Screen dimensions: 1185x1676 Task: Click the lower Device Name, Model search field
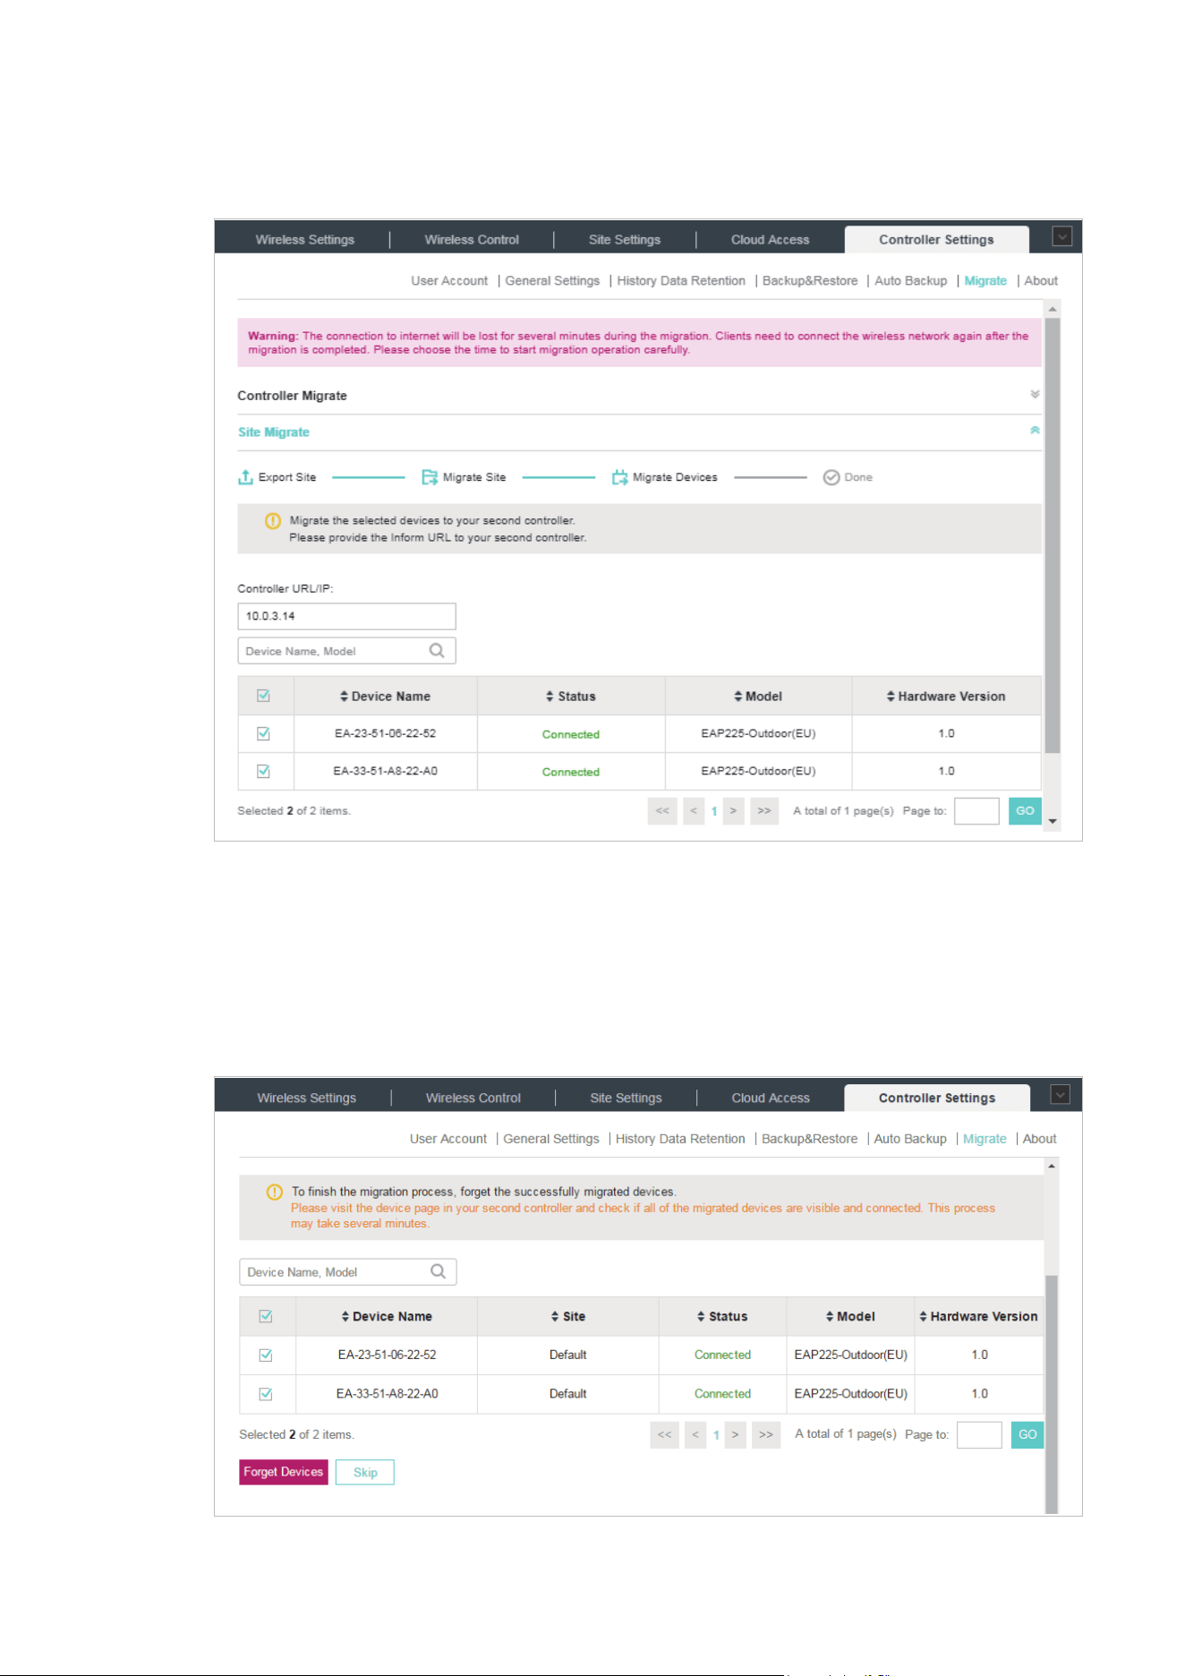(347, 1271)
